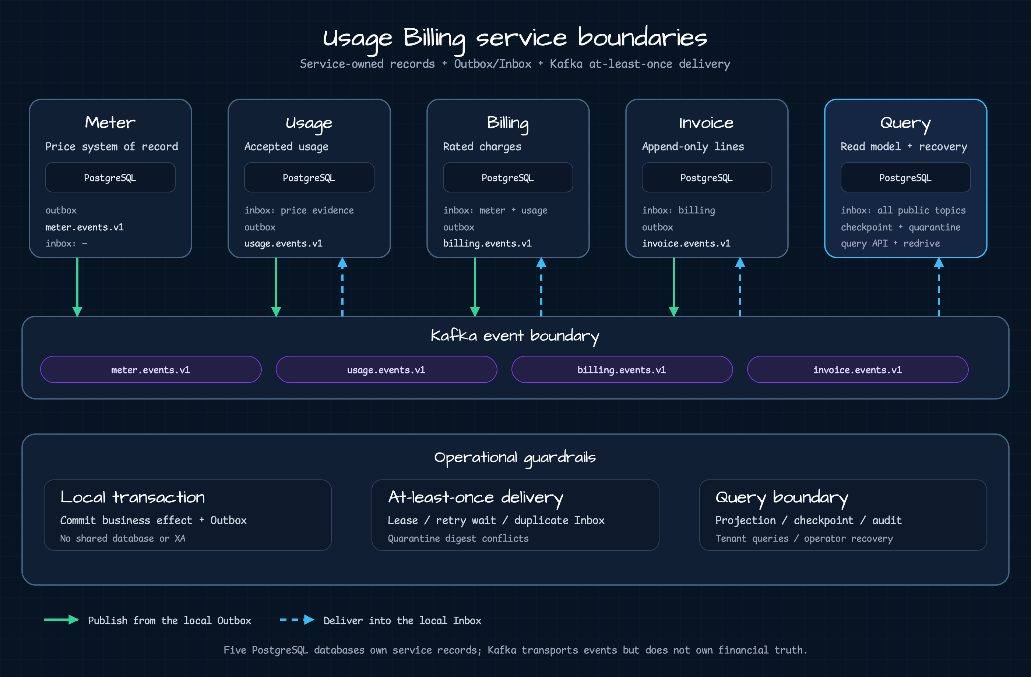The image size is (1031, 677).
Task: Click "checkpoint + quarantine" in Query card
Action: [x=901, y=227]
